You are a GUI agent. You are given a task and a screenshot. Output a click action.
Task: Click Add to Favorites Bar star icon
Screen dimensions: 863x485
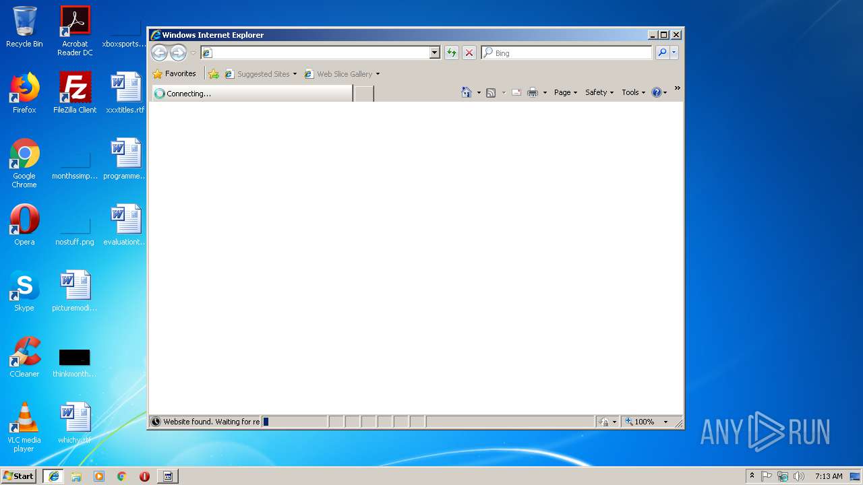pos(214,74)
